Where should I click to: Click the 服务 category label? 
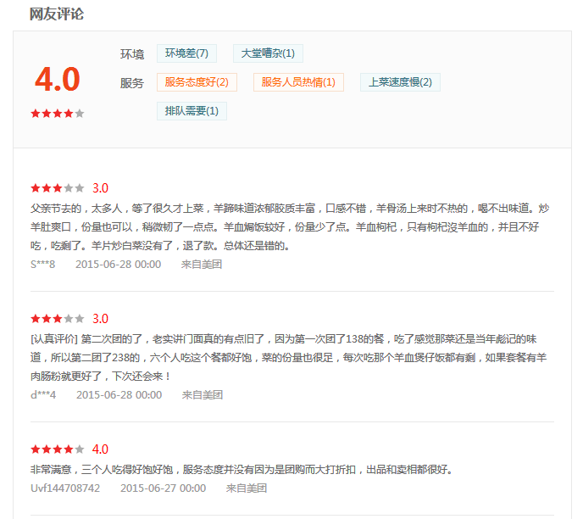coord(132,83)
